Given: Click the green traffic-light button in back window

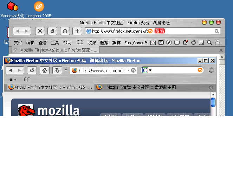Looking at the screenshot, I should click(x=211, y=22).
